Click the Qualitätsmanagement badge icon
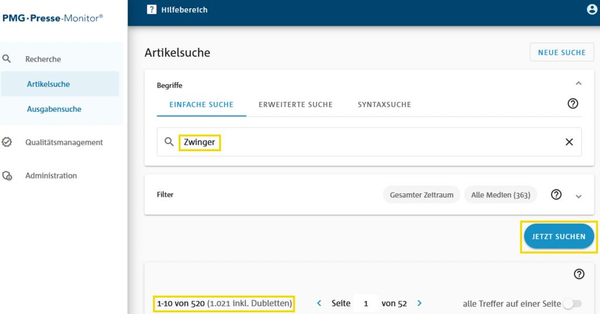This screenshot has height=314, width=600. 7,142
